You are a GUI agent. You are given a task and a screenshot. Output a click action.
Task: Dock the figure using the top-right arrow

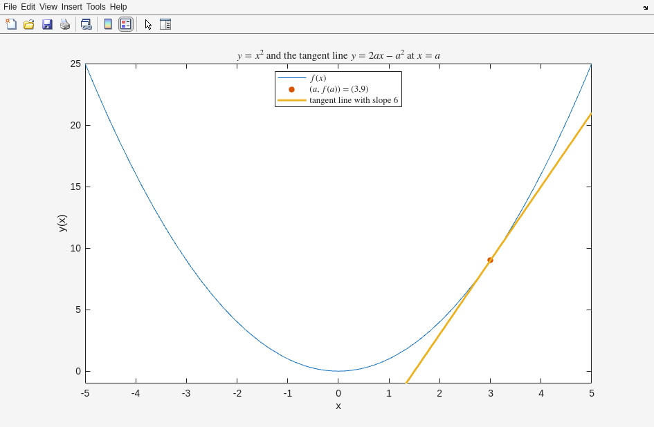click(x=645, y=7)
